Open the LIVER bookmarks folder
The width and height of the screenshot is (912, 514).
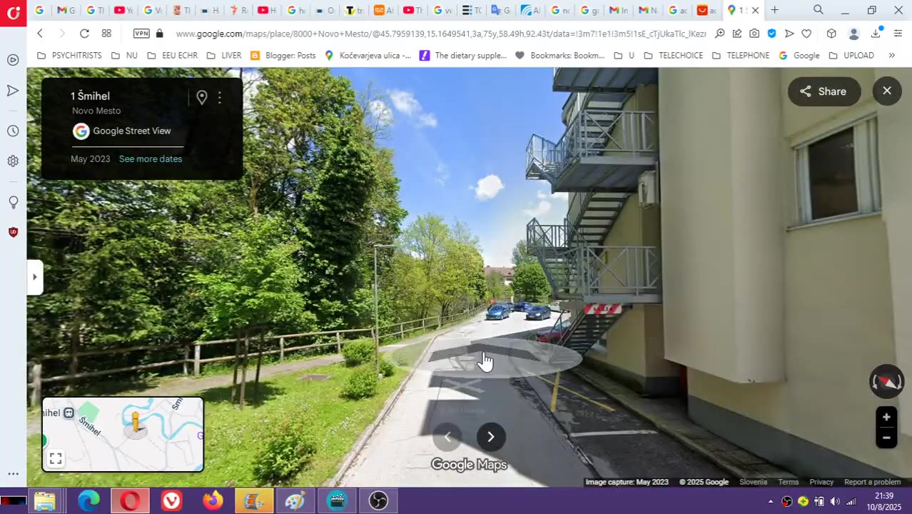[223, 55]
